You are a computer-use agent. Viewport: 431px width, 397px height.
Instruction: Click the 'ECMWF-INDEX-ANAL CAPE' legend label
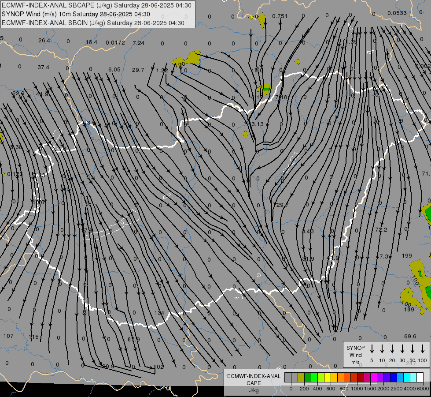(x=254, y=379)
